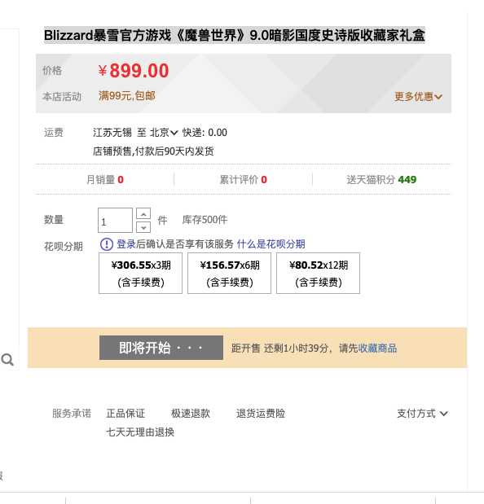Click the blue info icon beside 花呗分期

pos(107,244)
